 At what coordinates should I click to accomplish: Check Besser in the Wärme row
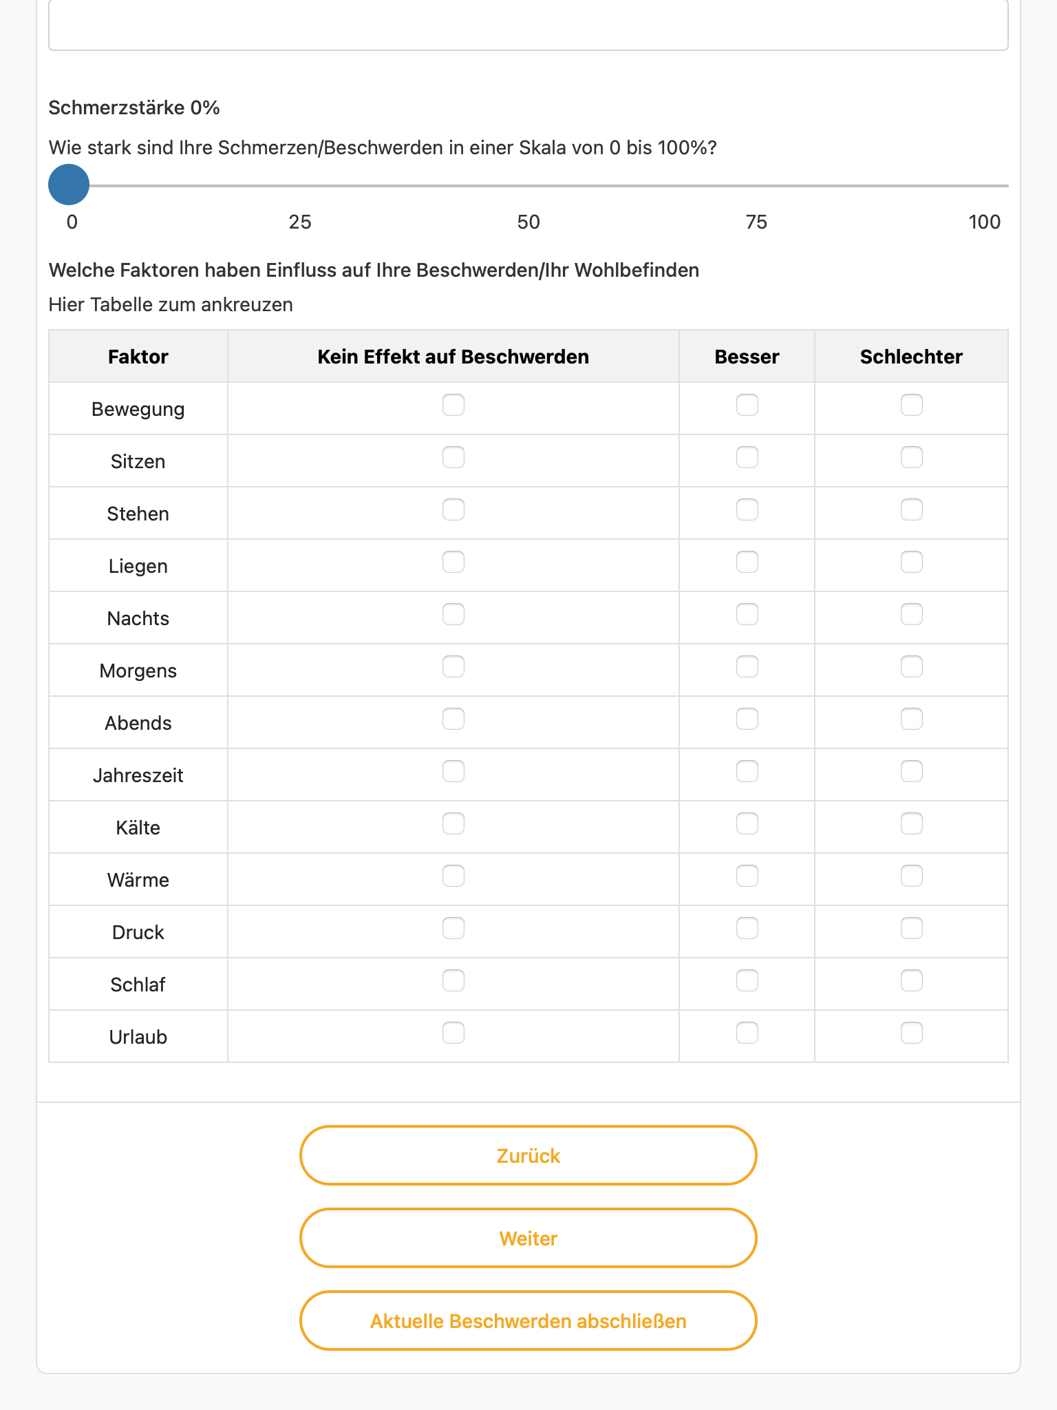coord(747,876)
